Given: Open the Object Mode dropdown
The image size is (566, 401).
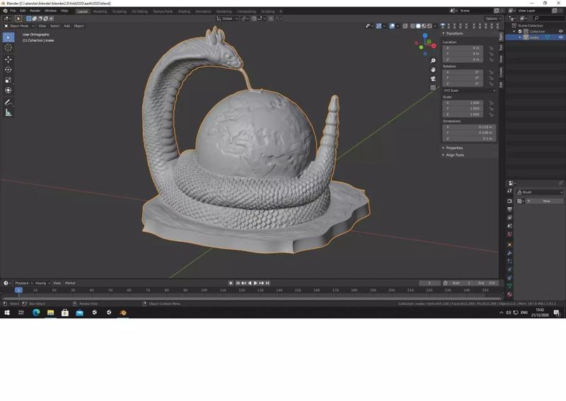Looking at the screenshot, I should pos(19,25).
